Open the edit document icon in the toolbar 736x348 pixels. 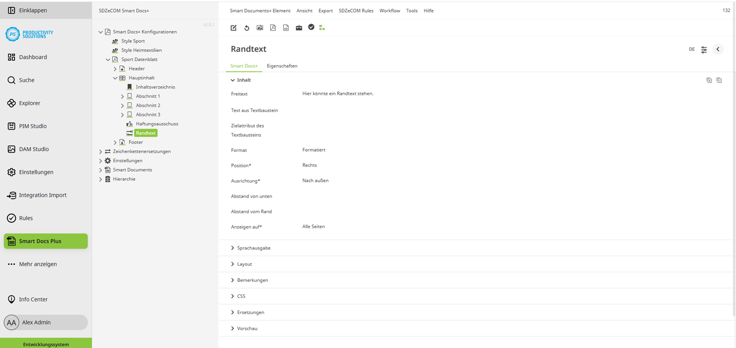[x=233, y=28]
